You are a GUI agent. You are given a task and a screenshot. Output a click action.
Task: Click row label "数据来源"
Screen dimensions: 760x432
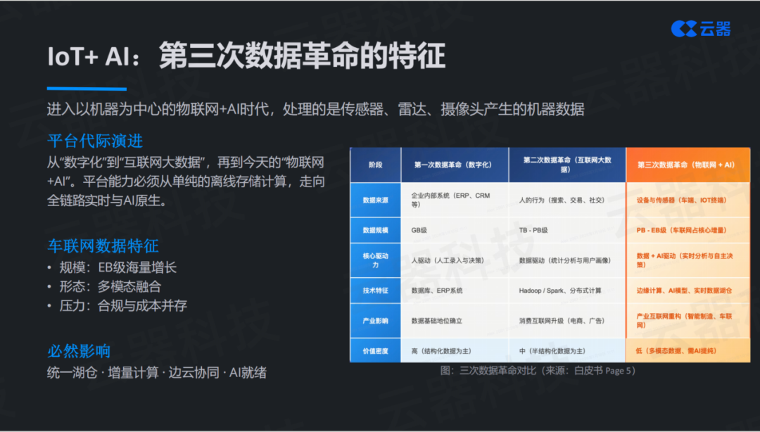click(x=375, y=200)
